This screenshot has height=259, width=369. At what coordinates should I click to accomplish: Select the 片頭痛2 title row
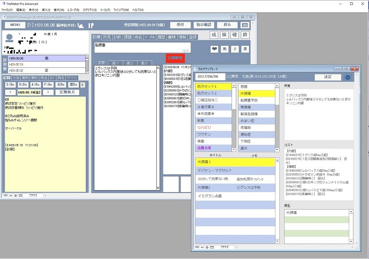(235, 187)
